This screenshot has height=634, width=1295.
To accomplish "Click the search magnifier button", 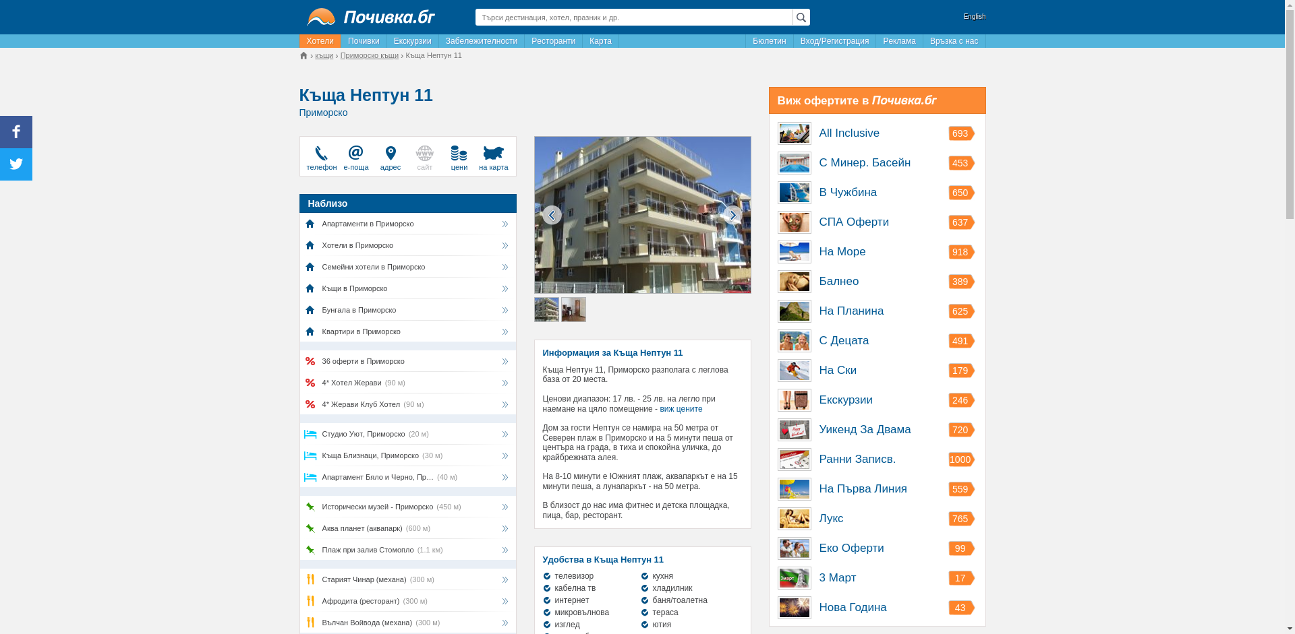I will coord(801,18).
